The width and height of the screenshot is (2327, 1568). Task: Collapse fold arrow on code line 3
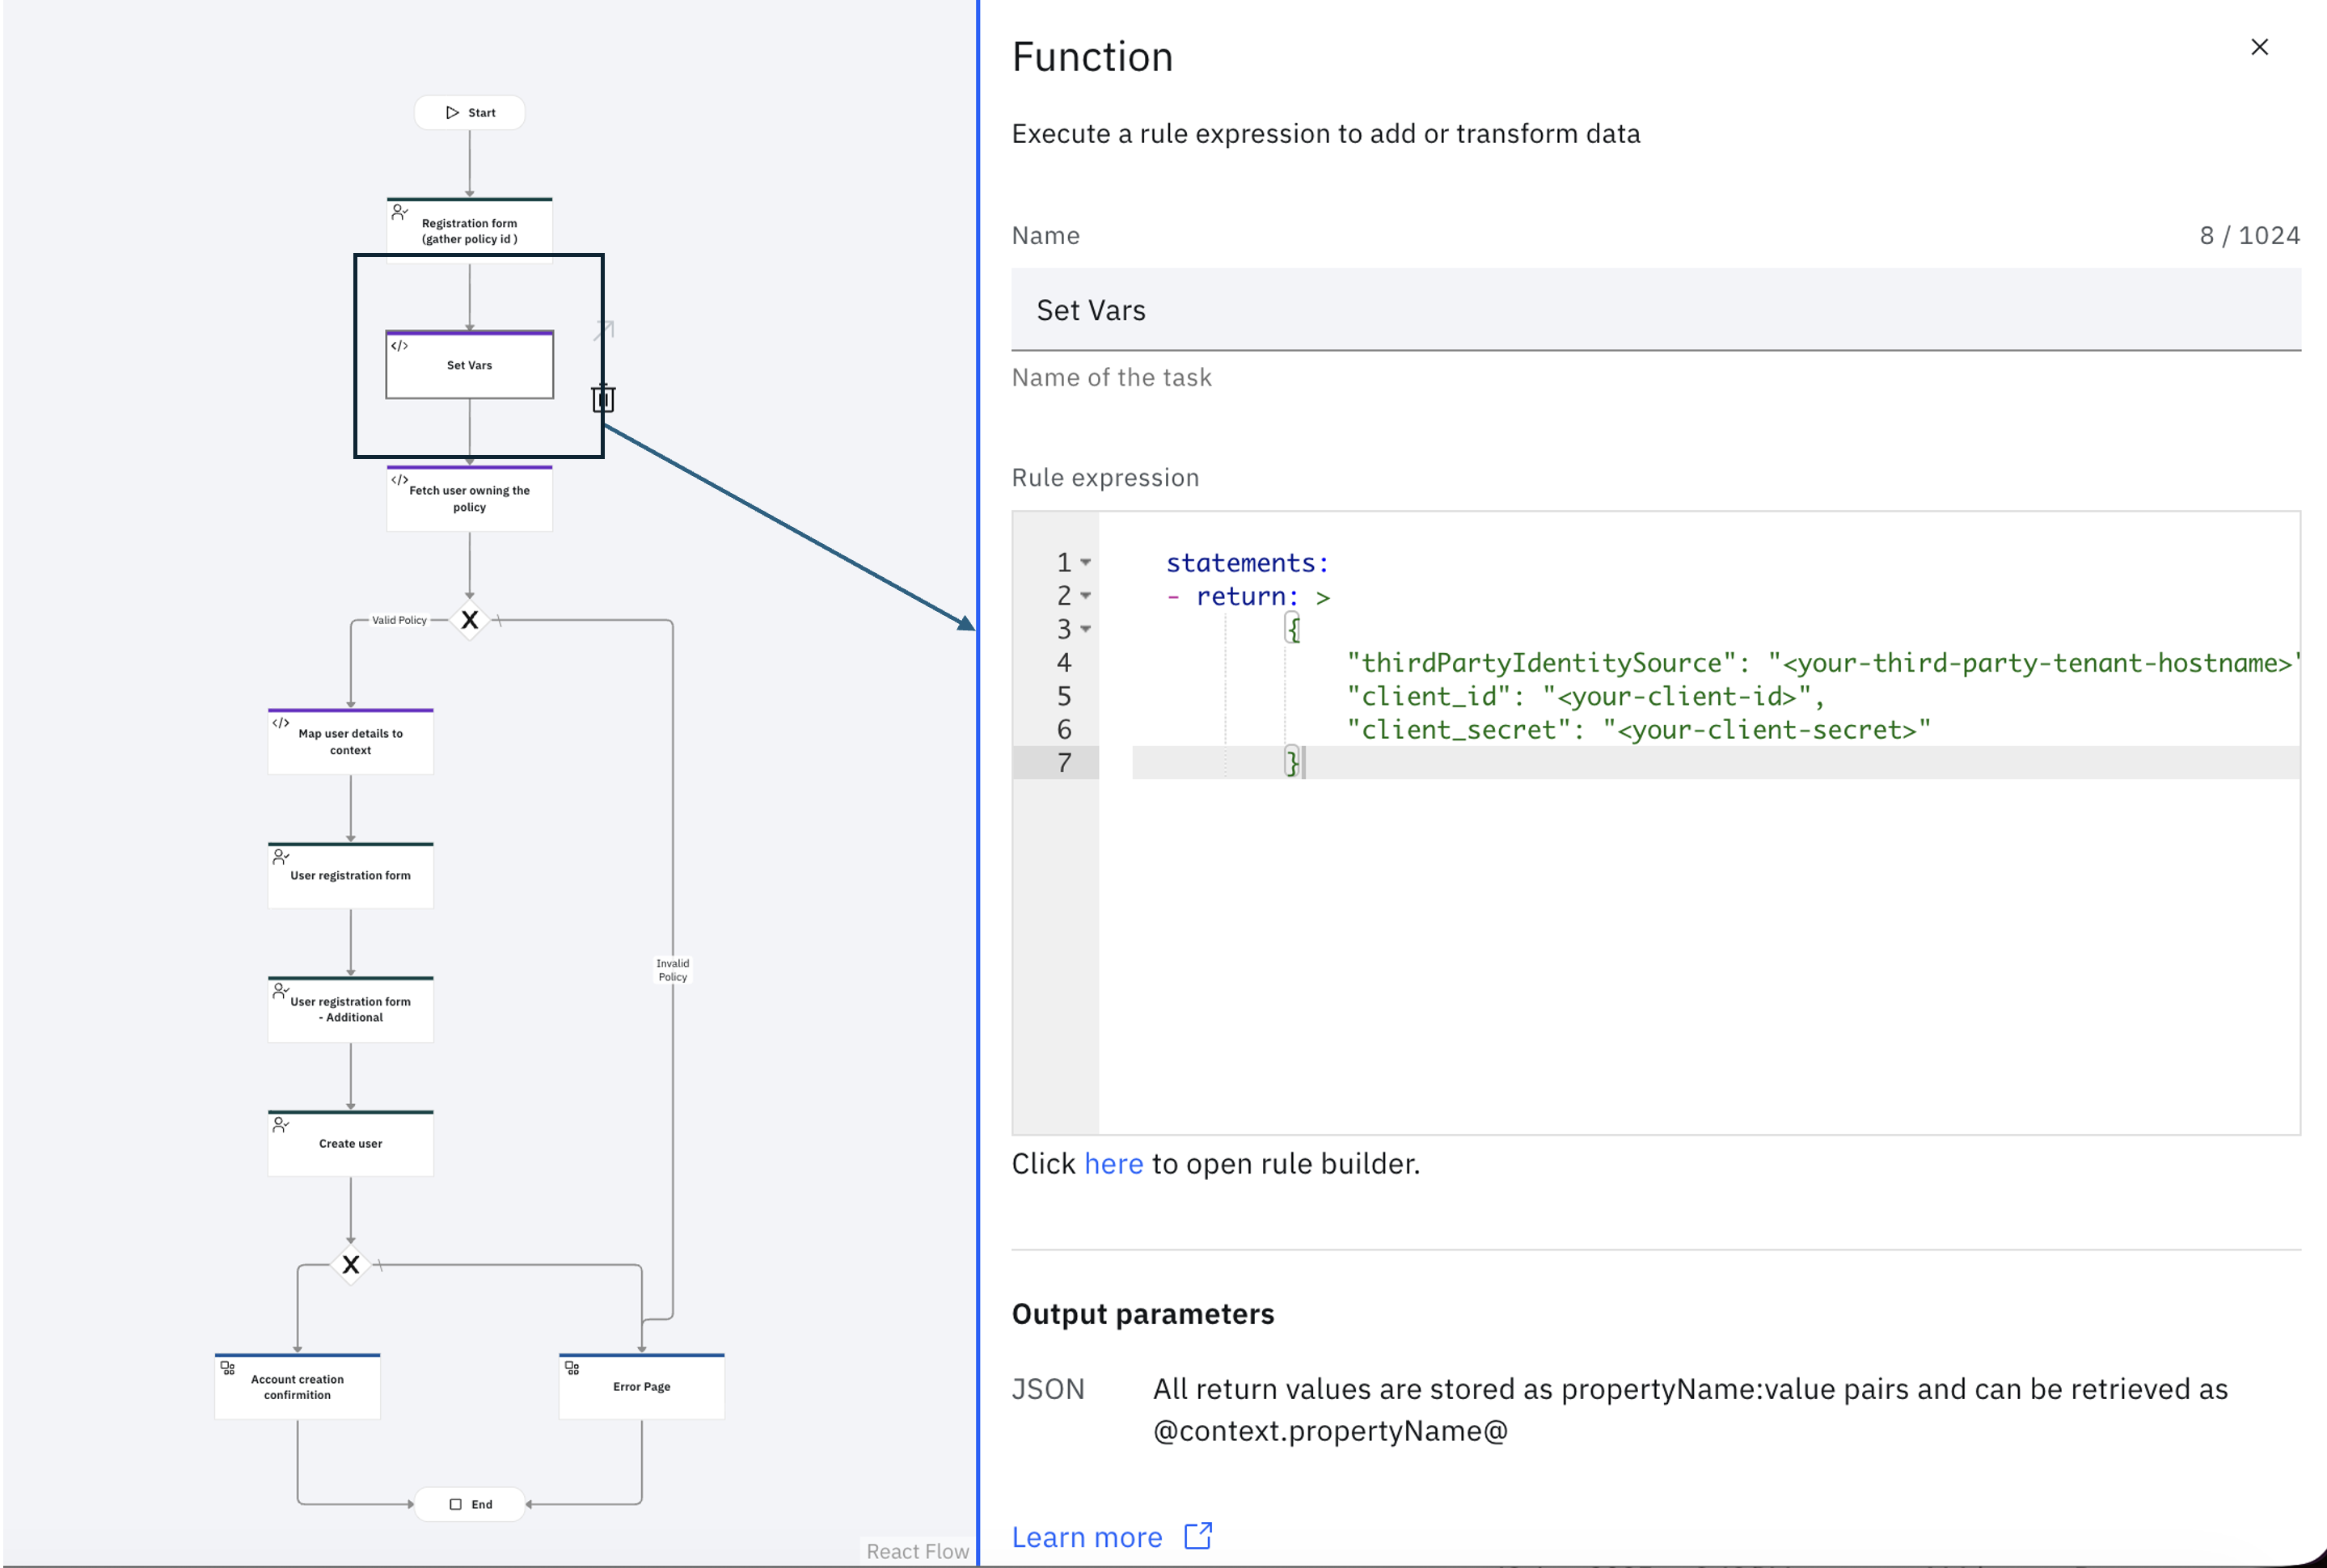1085,629
